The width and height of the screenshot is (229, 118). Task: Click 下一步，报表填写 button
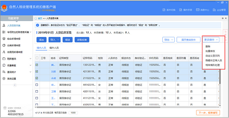point(208,112)
